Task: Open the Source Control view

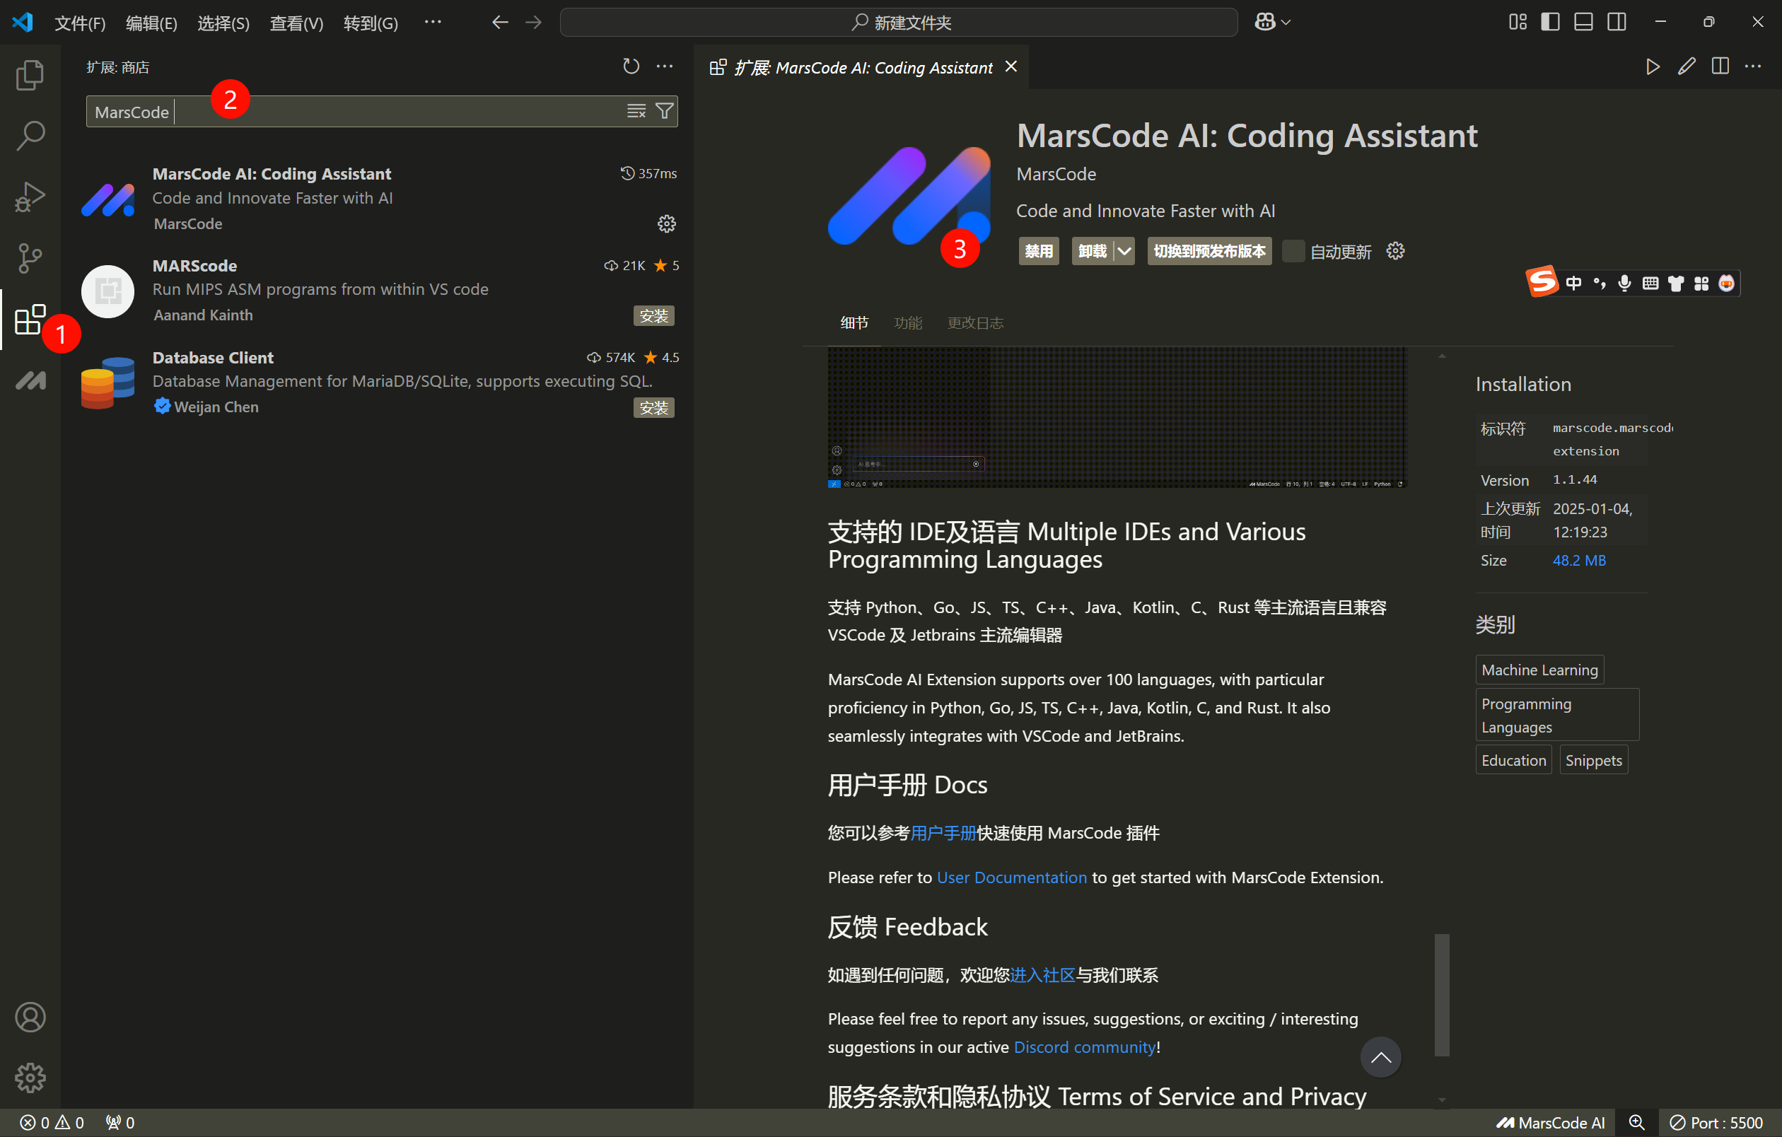Action: tap(30, 258)
